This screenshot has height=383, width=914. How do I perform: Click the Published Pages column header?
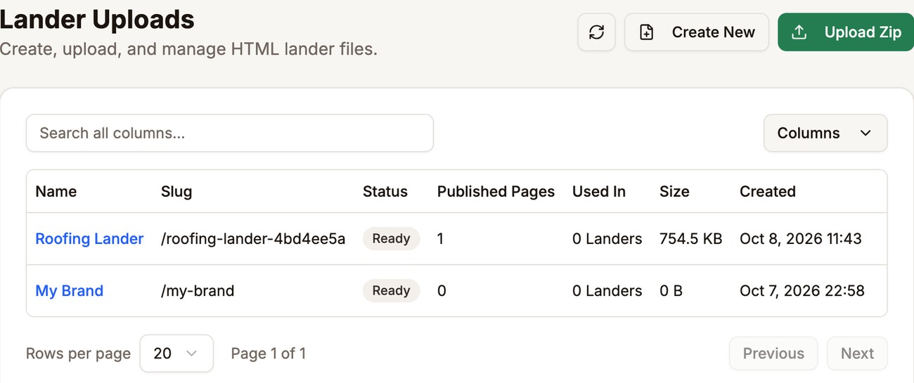point(496,191)
